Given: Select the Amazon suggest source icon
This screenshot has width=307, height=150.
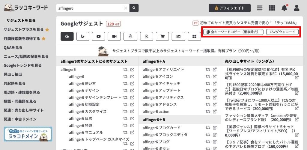Looking at the screenshot, I should [130, 36].
